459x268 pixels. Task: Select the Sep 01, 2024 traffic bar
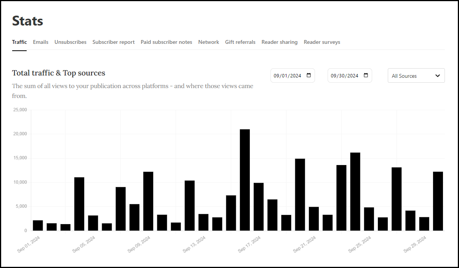point(38,225)
